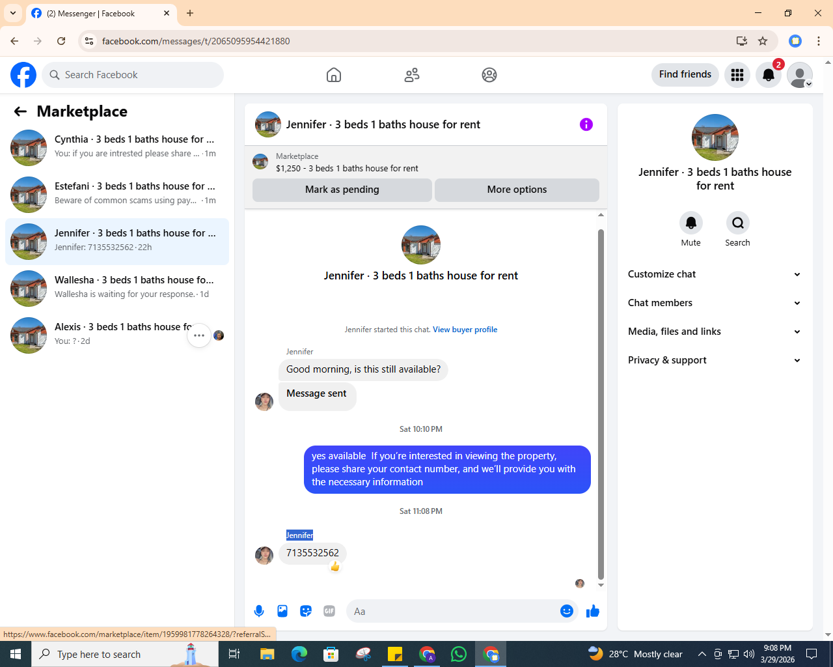833x667 pixels.
Task: Expand Media, files and links section
Action: point(715,332)
